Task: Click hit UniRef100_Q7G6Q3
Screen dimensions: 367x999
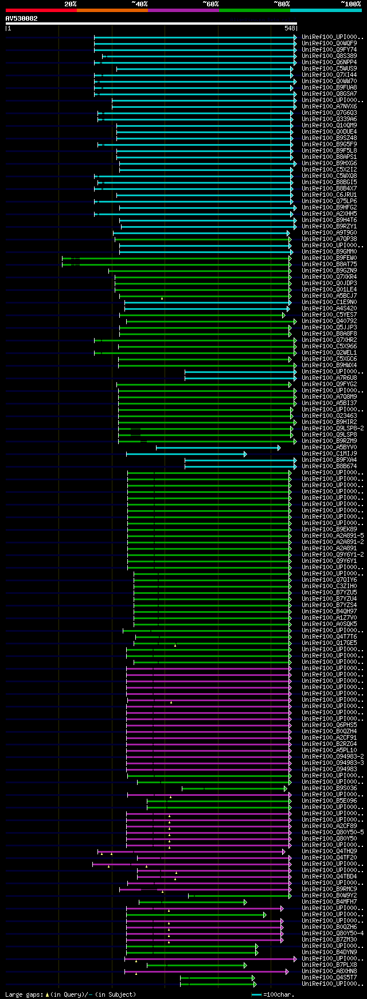Action: 329,113
